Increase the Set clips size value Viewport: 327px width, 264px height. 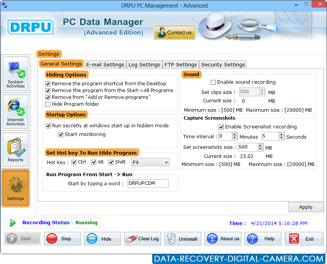point(262,90)
